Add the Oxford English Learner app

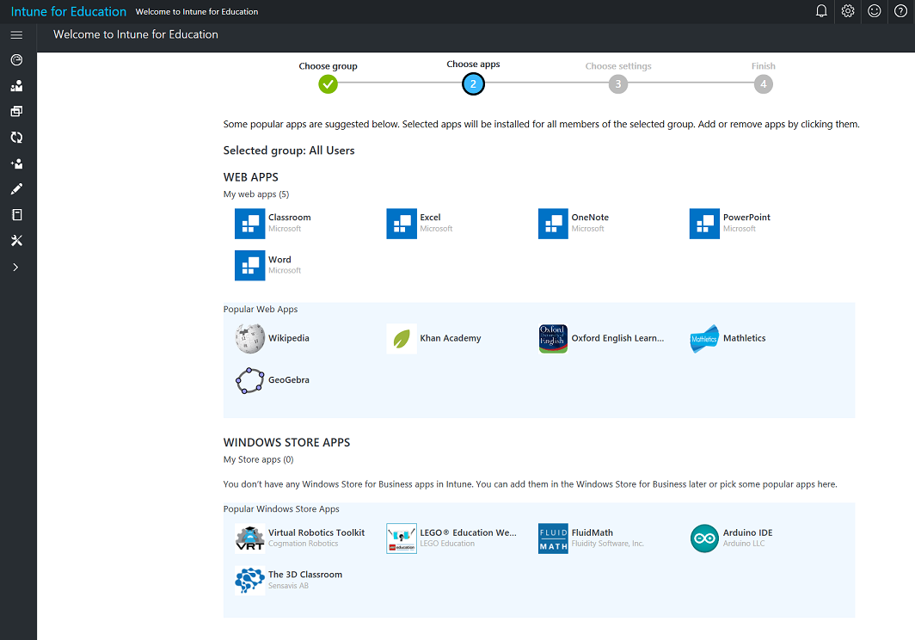601,339
